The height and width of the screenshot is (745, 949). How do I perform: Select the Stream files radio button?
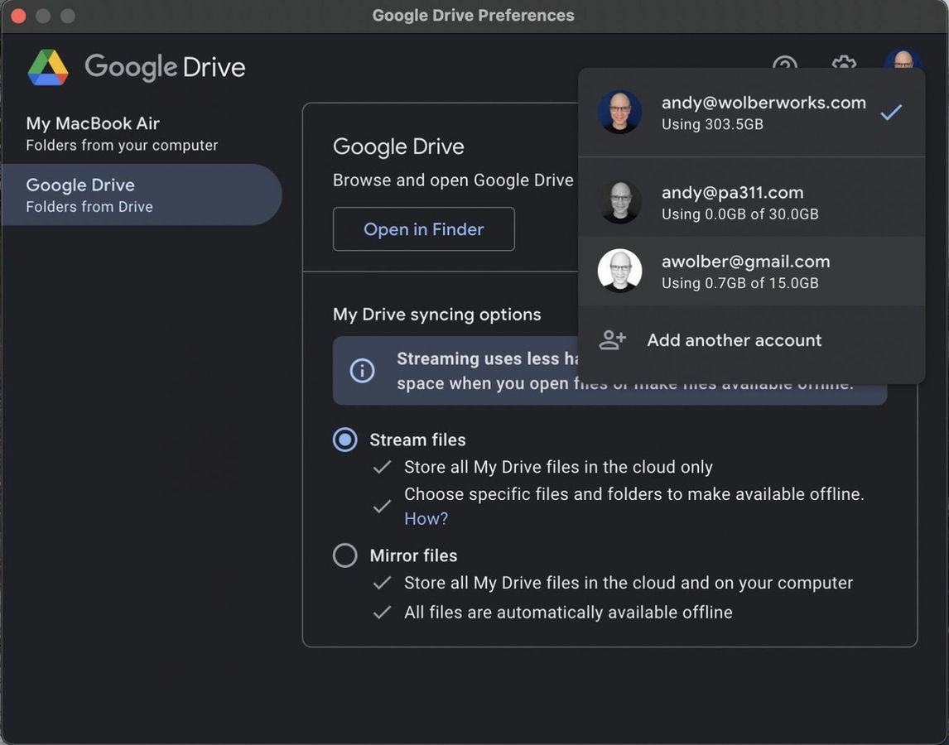pyautogui.click(x=344, y=439)
